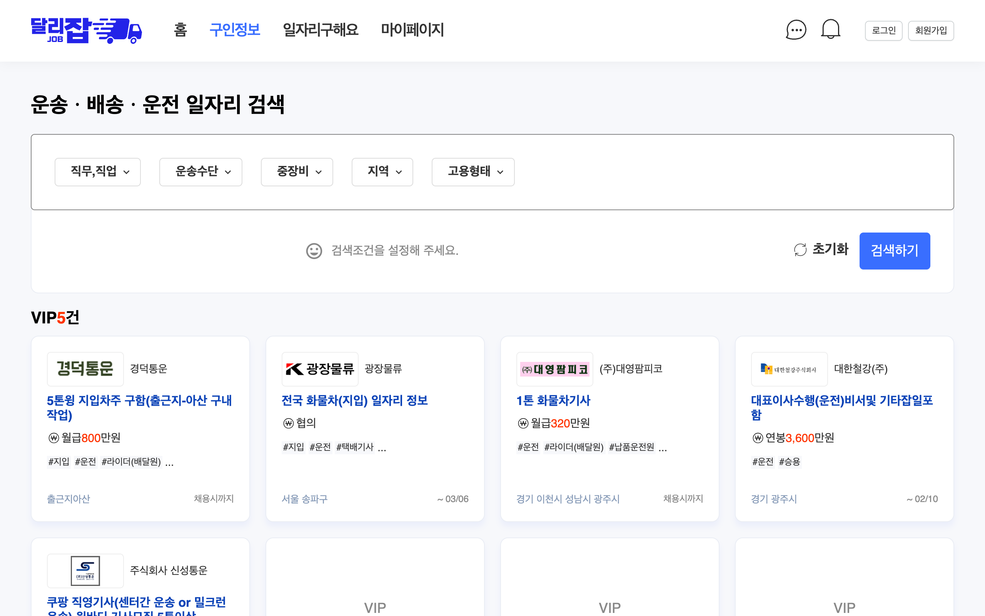
Task: Open the 지역 region dropdown
Action: click(x=382, y=172)
